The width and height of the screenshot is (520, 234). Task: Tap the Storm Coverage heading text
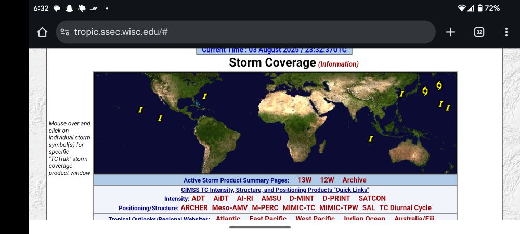point(272,62)
